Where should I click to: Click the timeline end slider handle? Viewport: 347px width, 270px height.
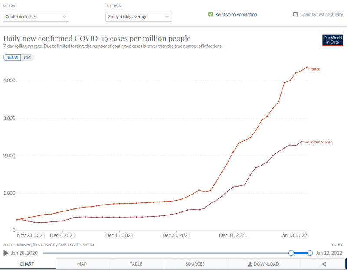pos(310,253)
